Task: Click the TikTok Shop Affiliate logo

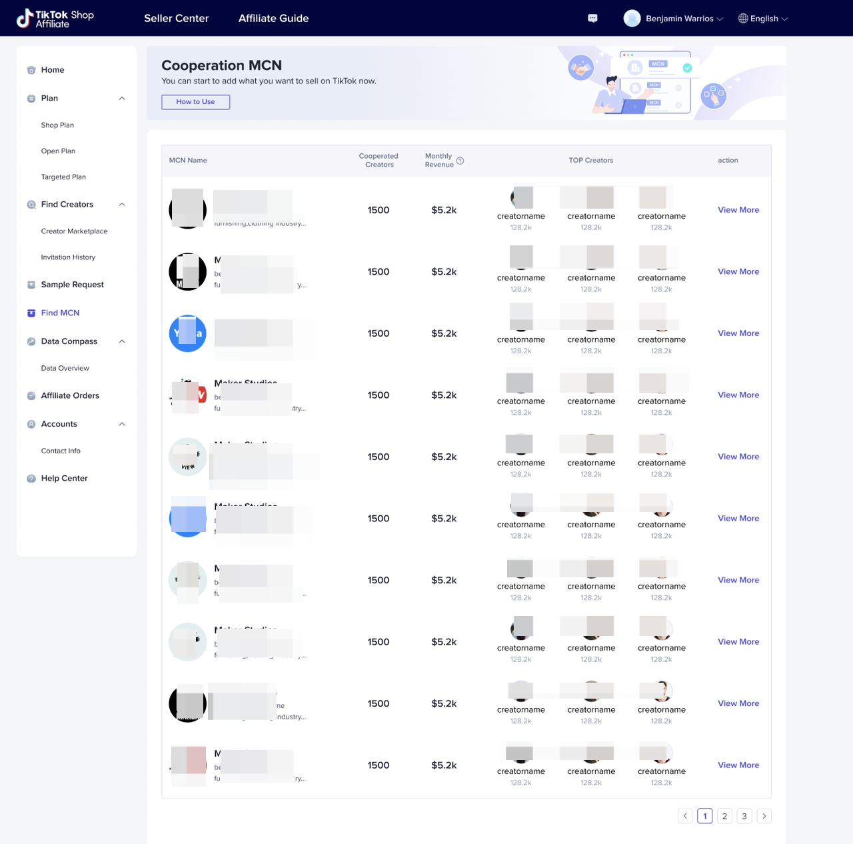Action: tap(55, 19)
